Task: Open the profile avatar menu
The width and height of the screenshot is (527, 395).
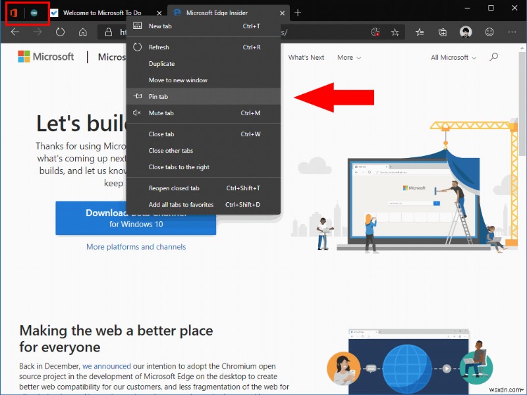Action: point(465,32)
